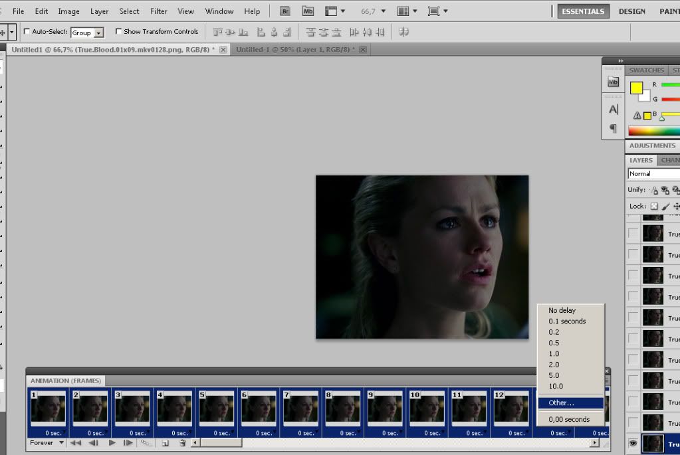Enable Show Transform Controls checkbox
Viewport: 680px width, 455px height.
[x=118, y=32]
